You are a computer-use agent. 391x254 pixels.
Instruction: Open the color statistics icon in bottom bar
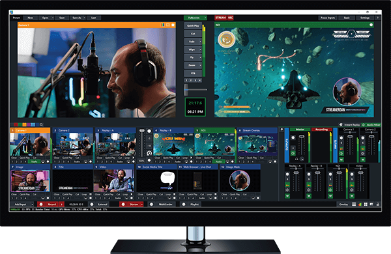point(360,205)
